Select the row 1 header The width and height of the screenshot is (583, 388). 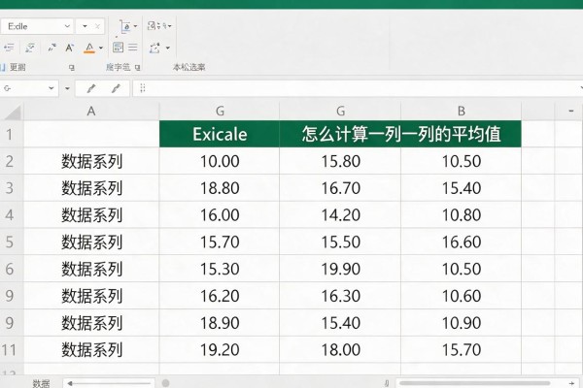tap(11, 134)
